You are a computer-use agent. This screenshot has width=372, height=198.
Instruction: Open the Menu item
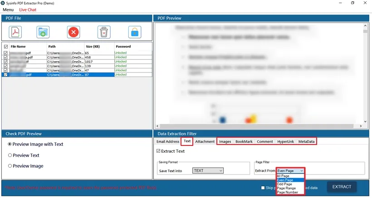tap(8, 10)
